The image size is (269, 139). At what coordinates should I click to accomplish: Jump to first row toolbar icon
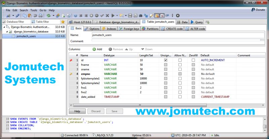[x=81, y=16]
